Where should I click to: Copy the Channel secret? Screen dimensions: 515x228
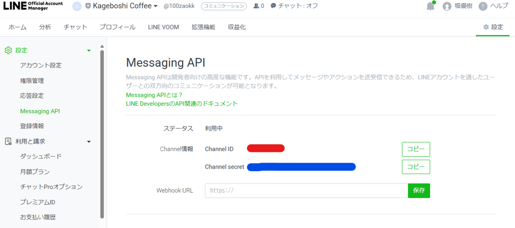(416, 166)
